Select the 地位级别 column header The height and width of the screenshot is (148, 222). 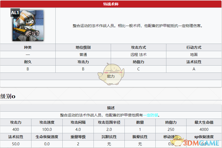click(83, 47)
